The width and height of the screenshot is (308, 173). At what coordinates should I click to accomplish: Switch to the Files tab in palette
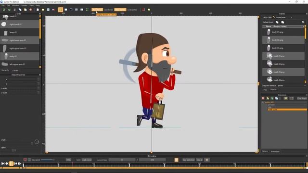click(265, 90)
